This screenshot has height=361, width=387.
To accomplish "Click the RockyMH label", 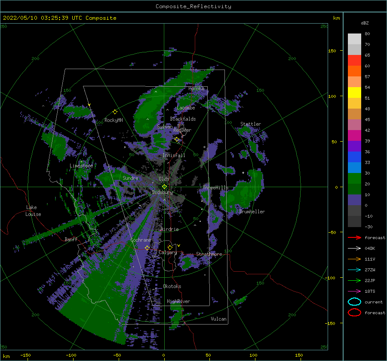I will pos(114,120).
